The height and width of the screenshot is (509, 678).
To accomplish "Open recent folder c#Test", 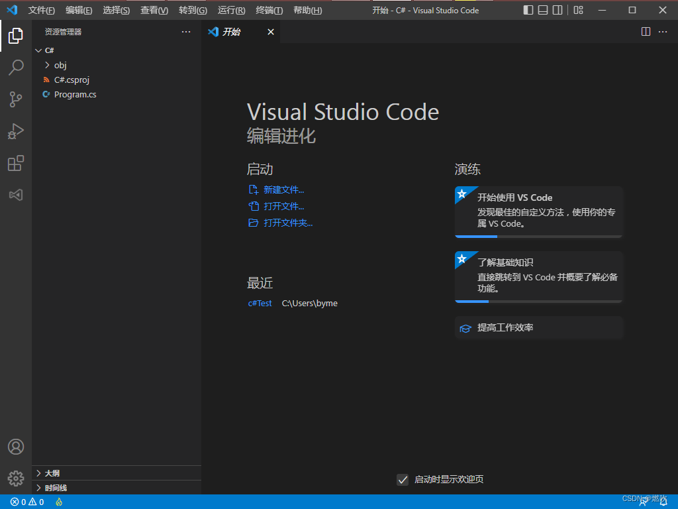I will pyautogui.click(x=260, y=304).
